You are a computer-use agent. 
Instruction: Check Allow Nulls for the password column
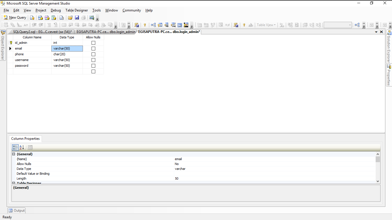93,66
